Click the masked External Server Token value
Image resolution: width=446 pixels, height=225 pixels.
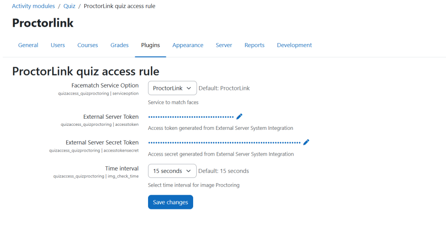pos(191,117)
